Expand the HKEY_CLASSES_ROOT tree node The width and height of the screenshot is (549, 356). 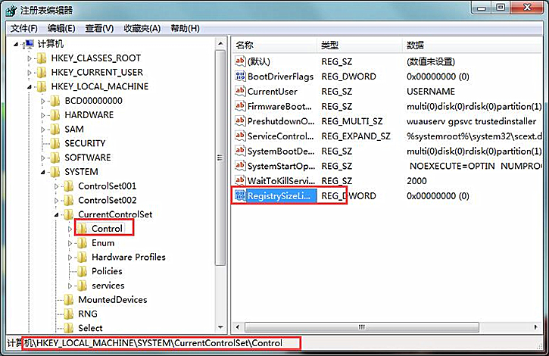coord(30,58)
